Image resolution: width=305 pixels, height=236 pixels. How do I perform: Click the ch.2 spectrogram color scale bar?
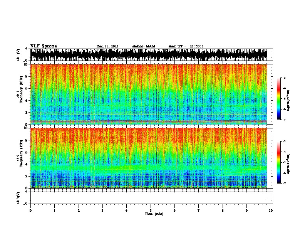point(279,162)
